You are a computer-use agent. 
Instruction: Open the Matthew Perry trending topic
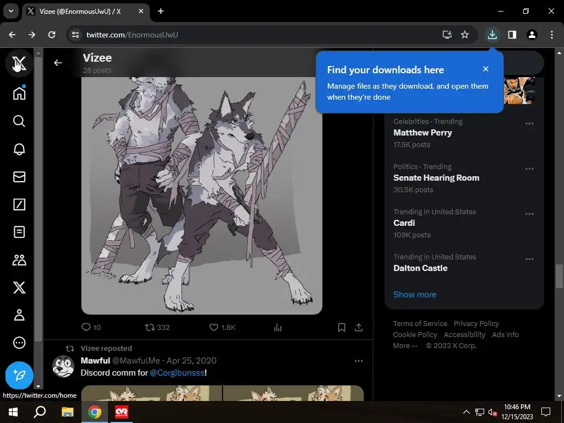[x=422, y=133]
